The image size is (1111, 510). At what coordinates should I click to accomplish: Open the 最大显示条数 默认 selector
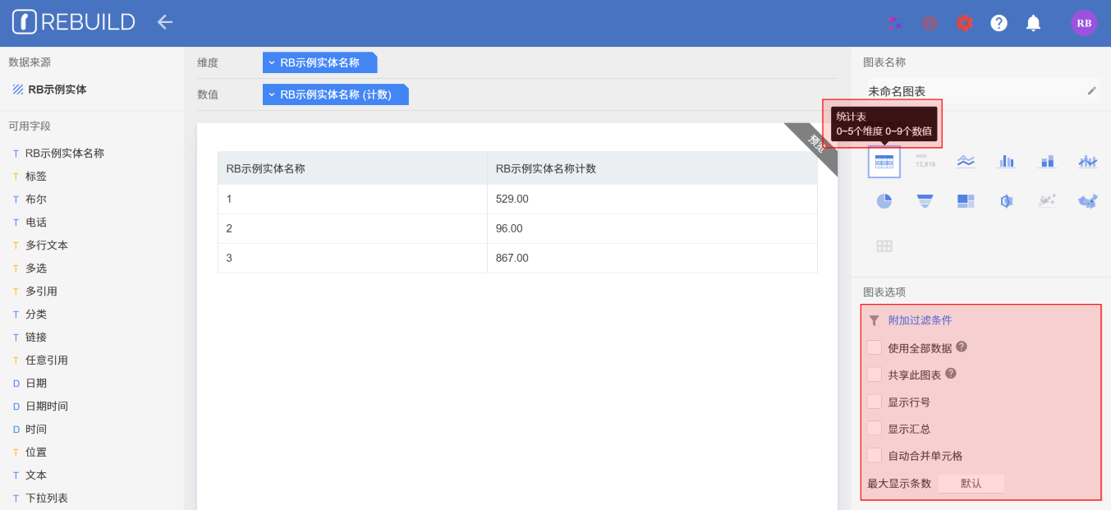click(x=971, y=484)
